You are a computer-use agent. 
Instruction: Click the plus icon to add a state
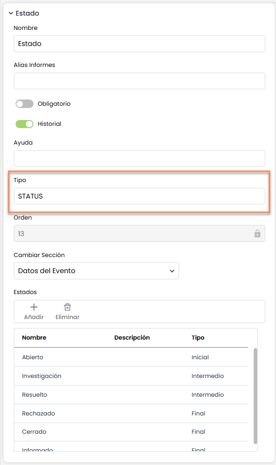(34, 307)
